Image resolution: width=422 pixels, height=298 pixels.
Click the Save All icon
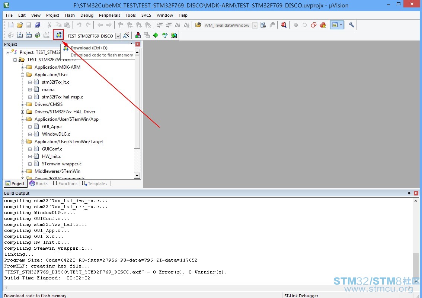pos(38,25)
